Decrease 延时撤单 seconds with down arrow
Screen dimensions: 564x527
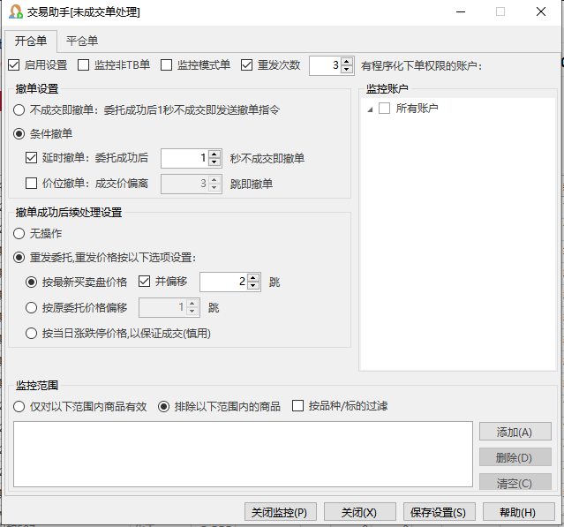(x=214, y=162)
